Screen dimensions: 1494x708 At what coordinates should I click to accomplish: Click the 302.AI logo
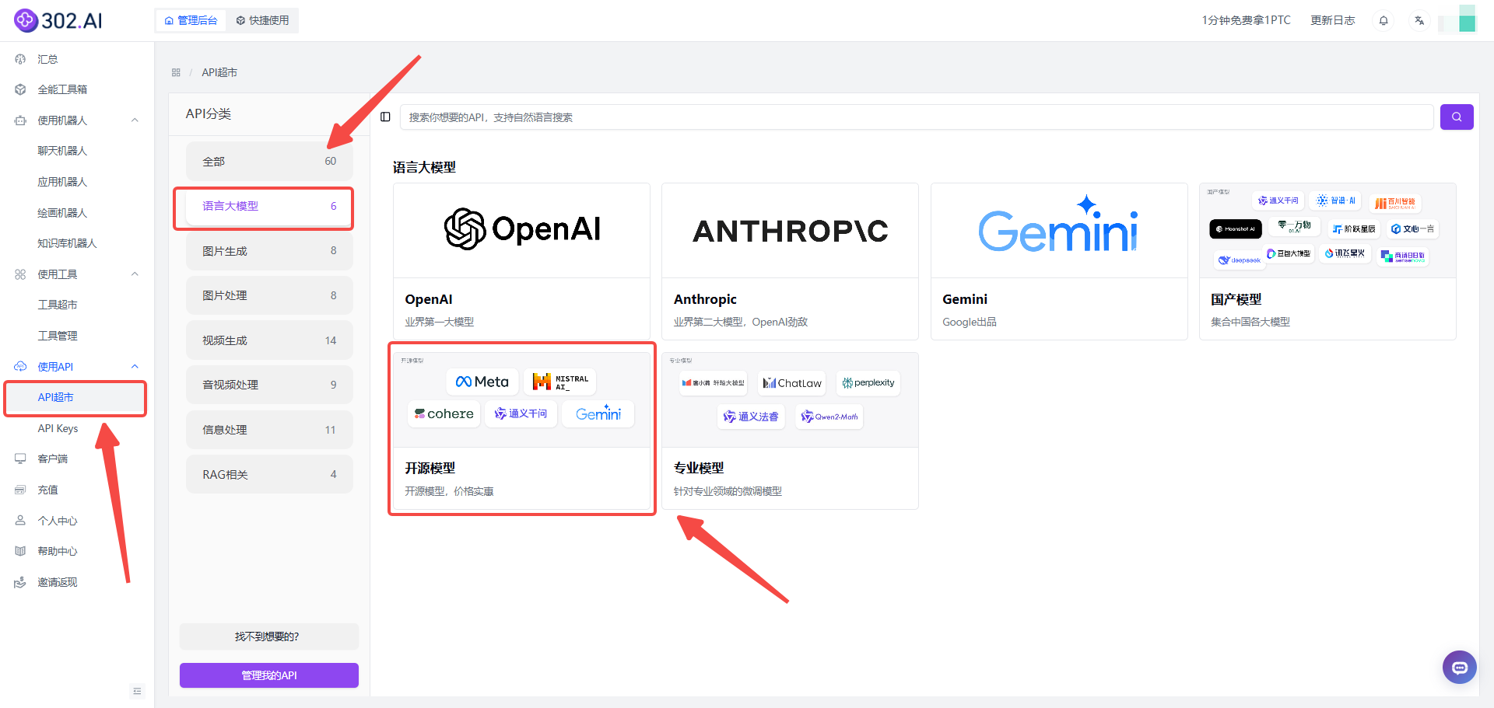click(58, 20)
